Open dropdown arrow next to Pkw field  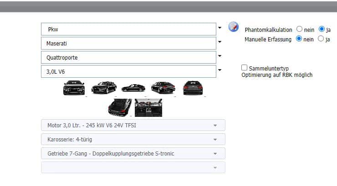pyautogui.click(x=220, y=28)
